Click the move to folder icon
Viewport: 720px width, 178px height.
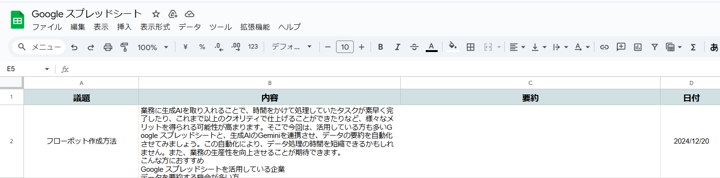173,14
